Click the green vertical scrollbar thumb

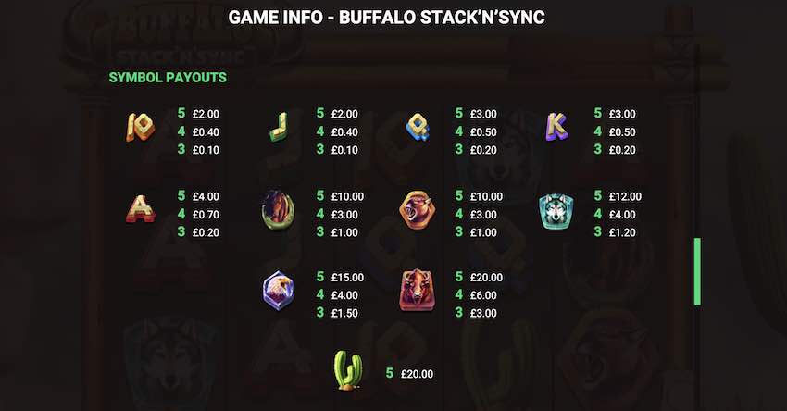coord(697,271)
